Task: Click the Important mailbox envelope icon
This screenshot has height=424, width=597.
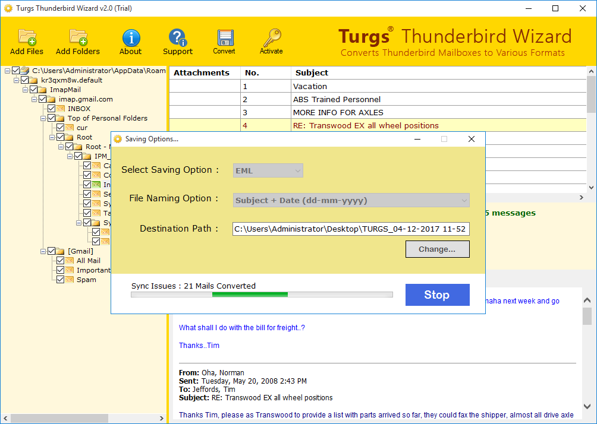Action: pyautogui.click(x=69, y=270)
